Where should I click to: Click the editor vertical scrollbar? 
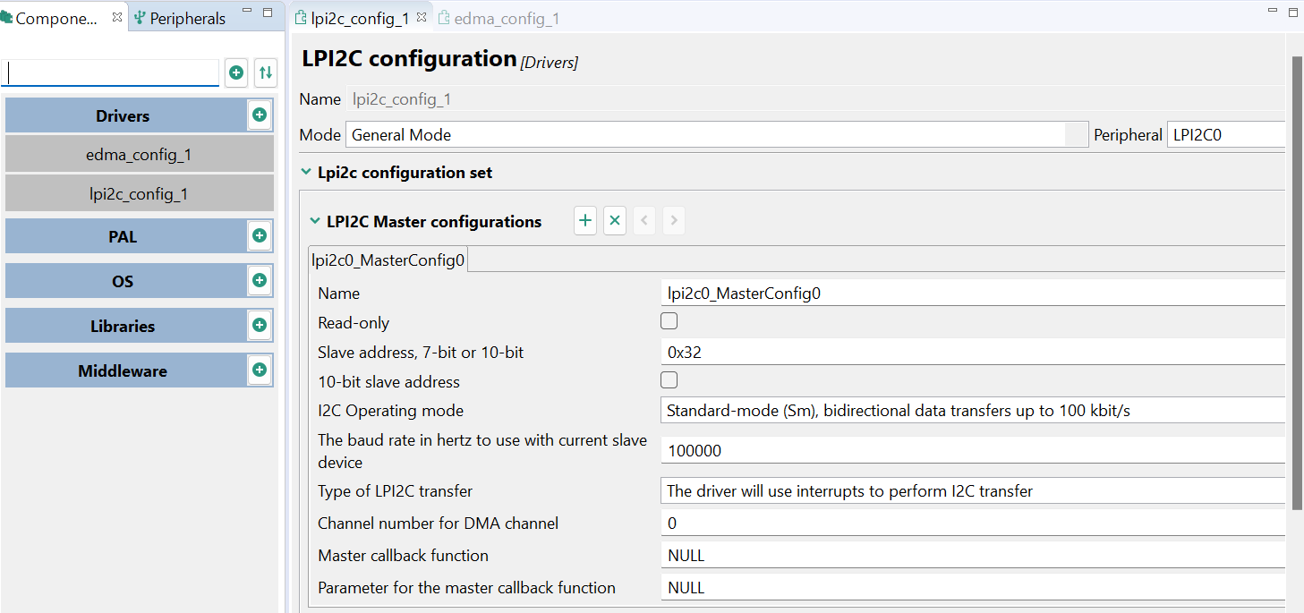click(x=1297, y=282)
